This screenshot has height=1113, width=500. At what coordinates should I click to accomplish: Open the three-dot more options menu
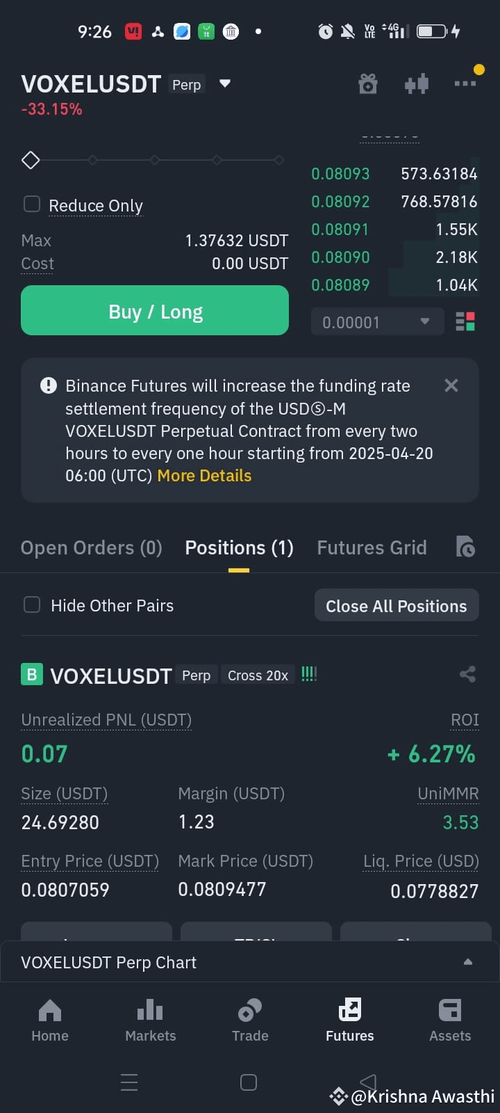click(465, 83)
